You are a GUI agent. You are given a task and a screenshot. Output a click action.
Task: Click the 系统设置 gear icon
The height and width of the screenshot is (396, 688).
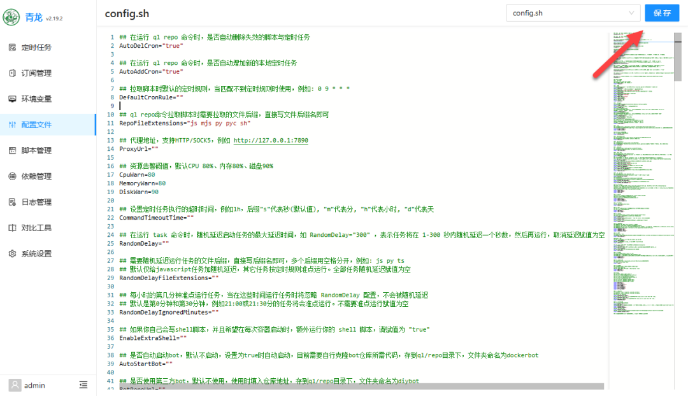12,253
